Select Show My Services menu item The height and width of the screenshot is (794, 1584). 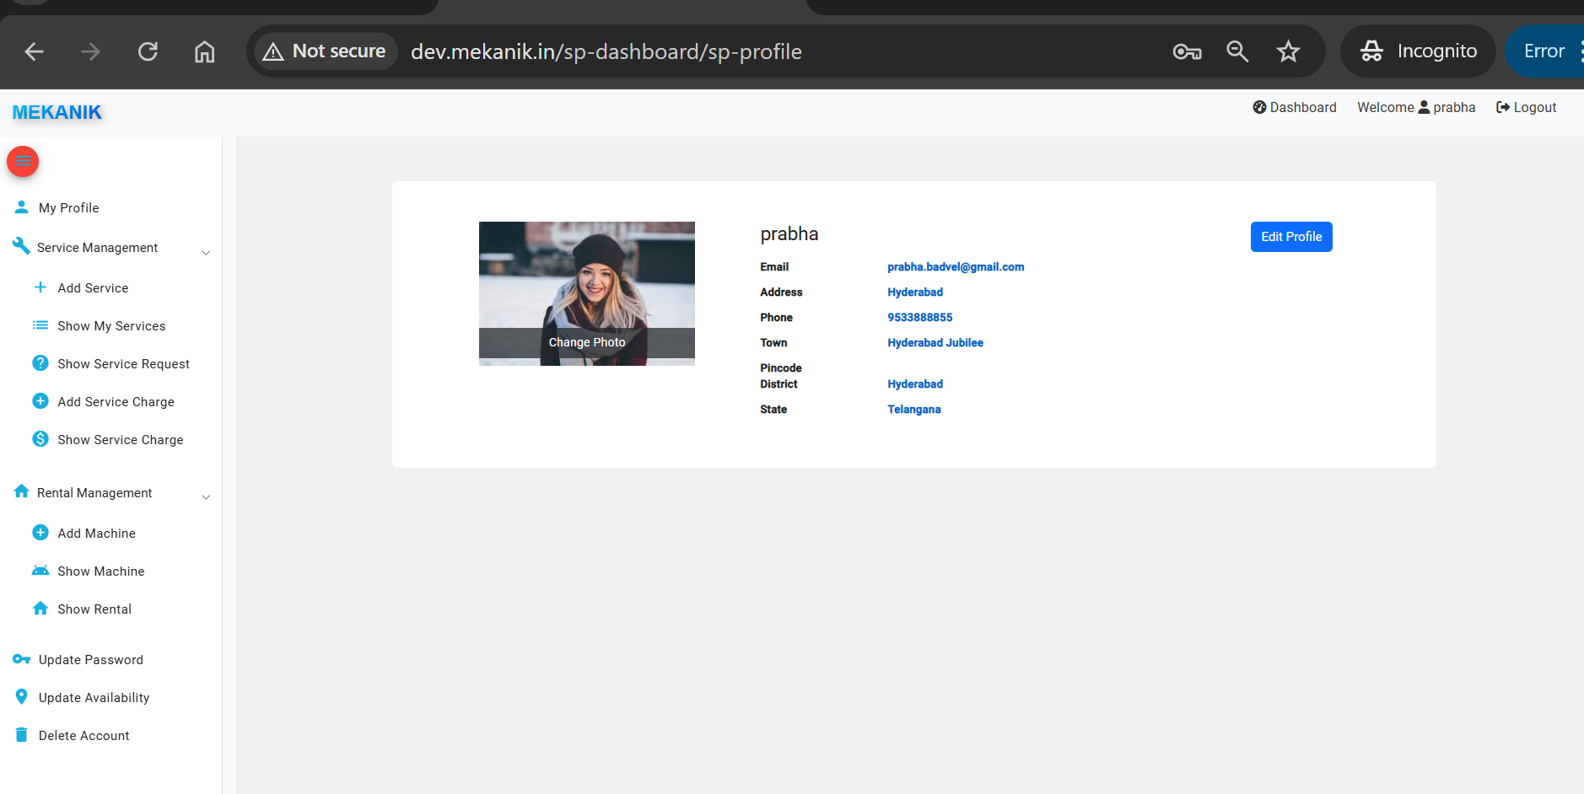pyautogui.click(x=111, y=326)
